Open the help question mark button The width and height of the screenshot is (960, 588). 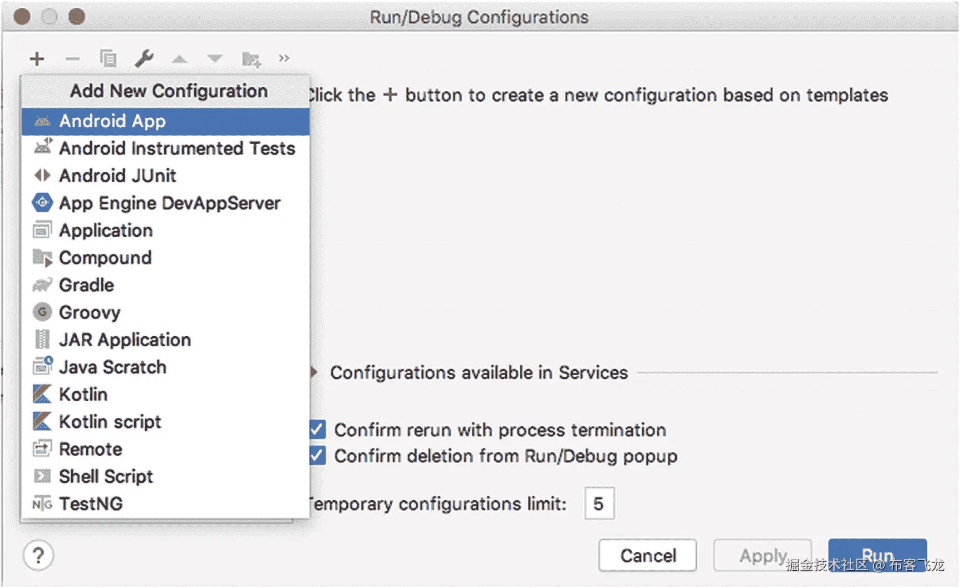(38, 555)
